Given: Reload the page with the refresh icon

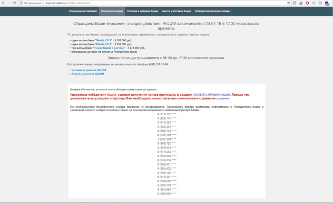Looking at the screenshot, I should [15, 3].
